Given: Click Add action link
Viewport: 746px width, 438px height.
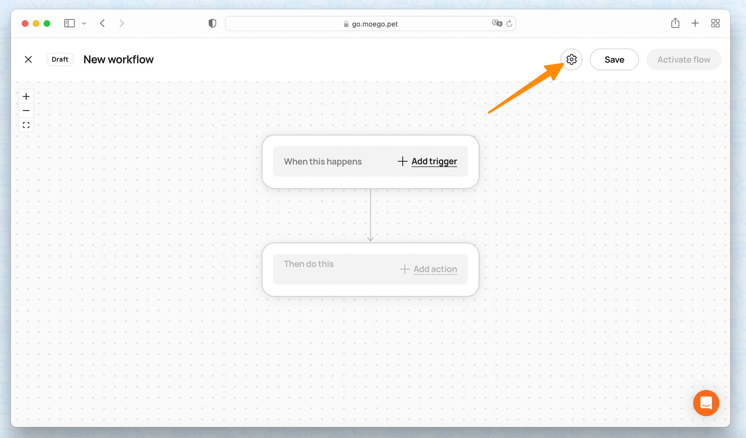Looking at the screenshot, I should coord(435,269).
